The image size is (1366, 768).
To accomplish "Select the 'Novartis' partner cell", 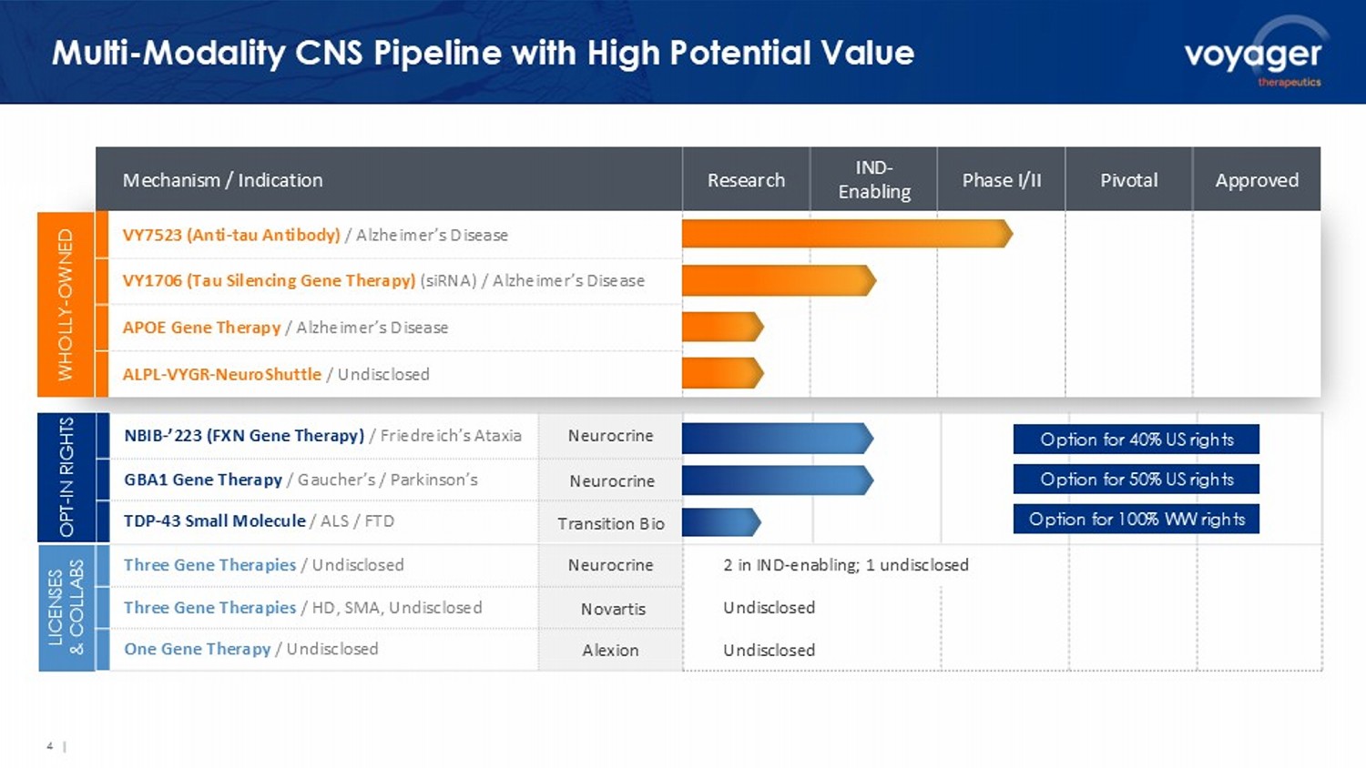I will click(x=613, y=609).
